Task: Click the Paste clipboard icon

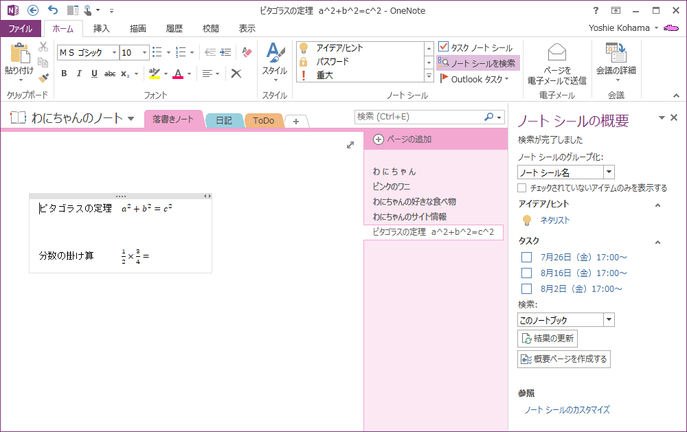Action: 20,53
